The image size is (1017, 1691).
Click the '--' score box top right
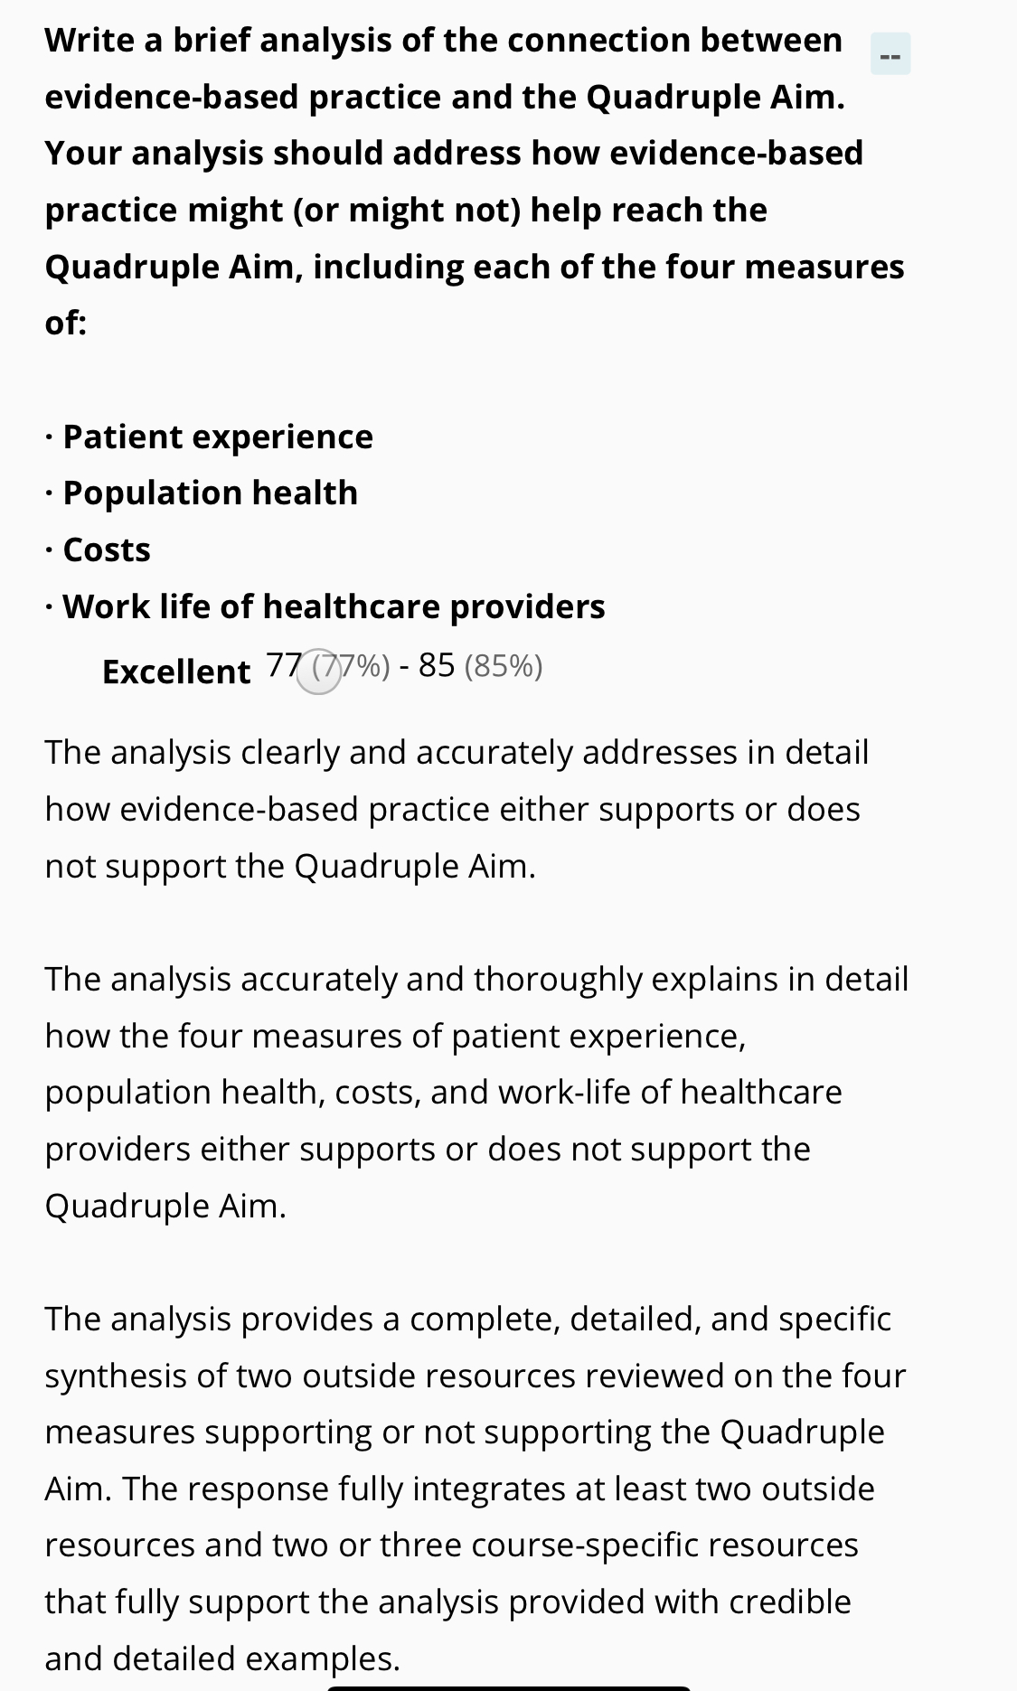890,54
